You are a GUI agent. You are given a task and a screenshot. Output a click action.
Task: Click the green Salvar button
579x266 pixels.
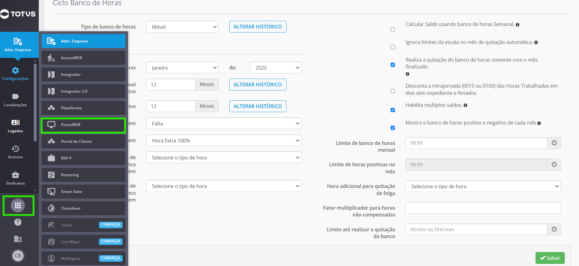(x=550, y=258)
